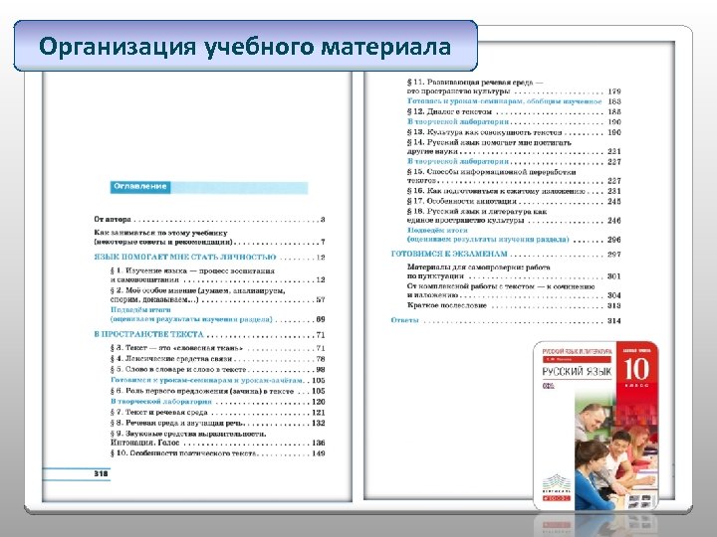Select '§ 2. Моё особое мнение' entry
This screenshot has height=537, width=717.
pos(218,295)
